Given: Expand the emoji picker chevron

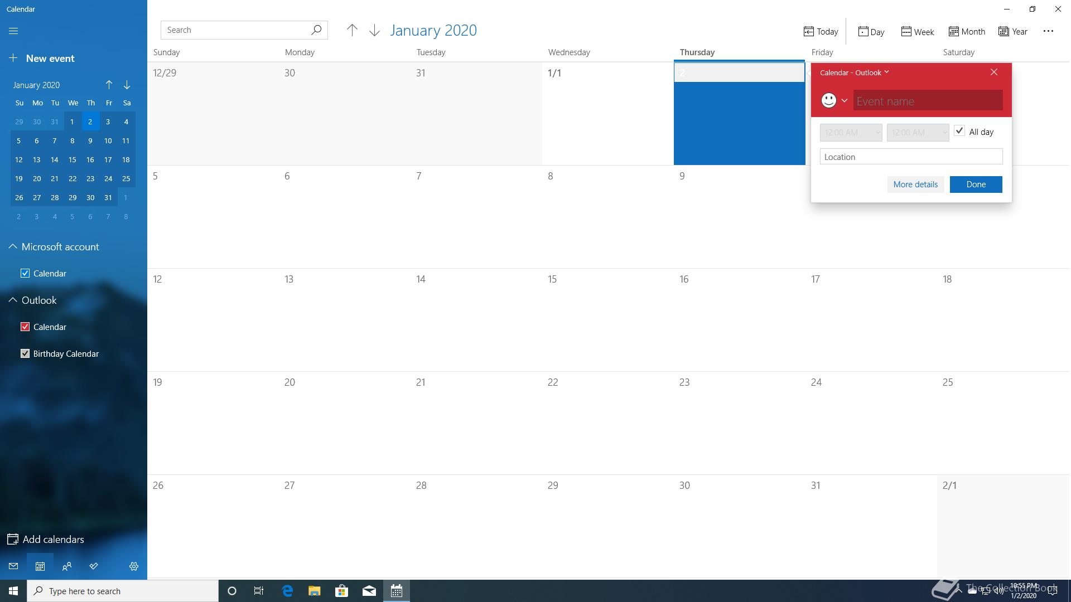Looking at the screenshot, I should [845, 100].
